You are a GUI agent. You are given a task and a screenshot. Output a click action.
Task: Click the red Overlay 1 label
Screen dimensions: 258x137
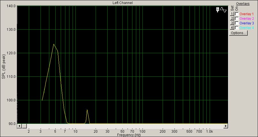(247, 14)
